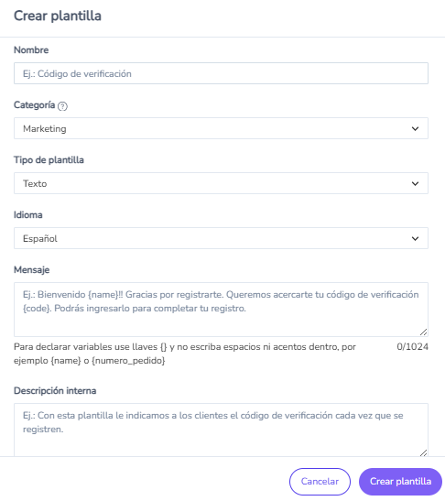This screenshot has height=501, width=445.
Task: Click the Crear plantilla submit button
Action: pos(401,482)
